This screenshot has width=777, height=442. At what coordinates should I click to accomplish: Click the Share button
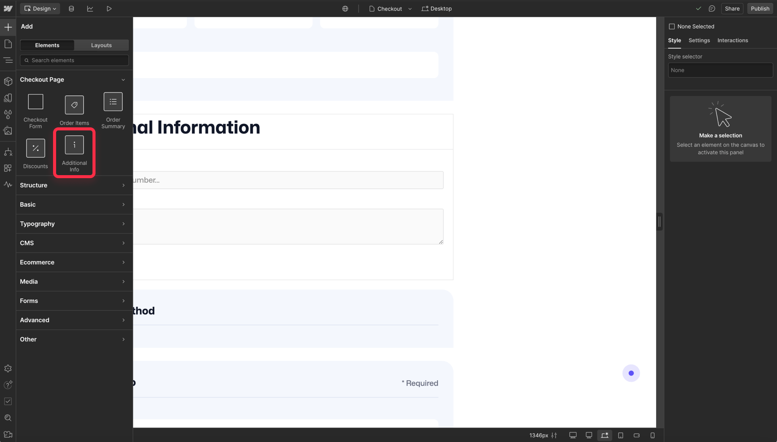pos(732,8)
